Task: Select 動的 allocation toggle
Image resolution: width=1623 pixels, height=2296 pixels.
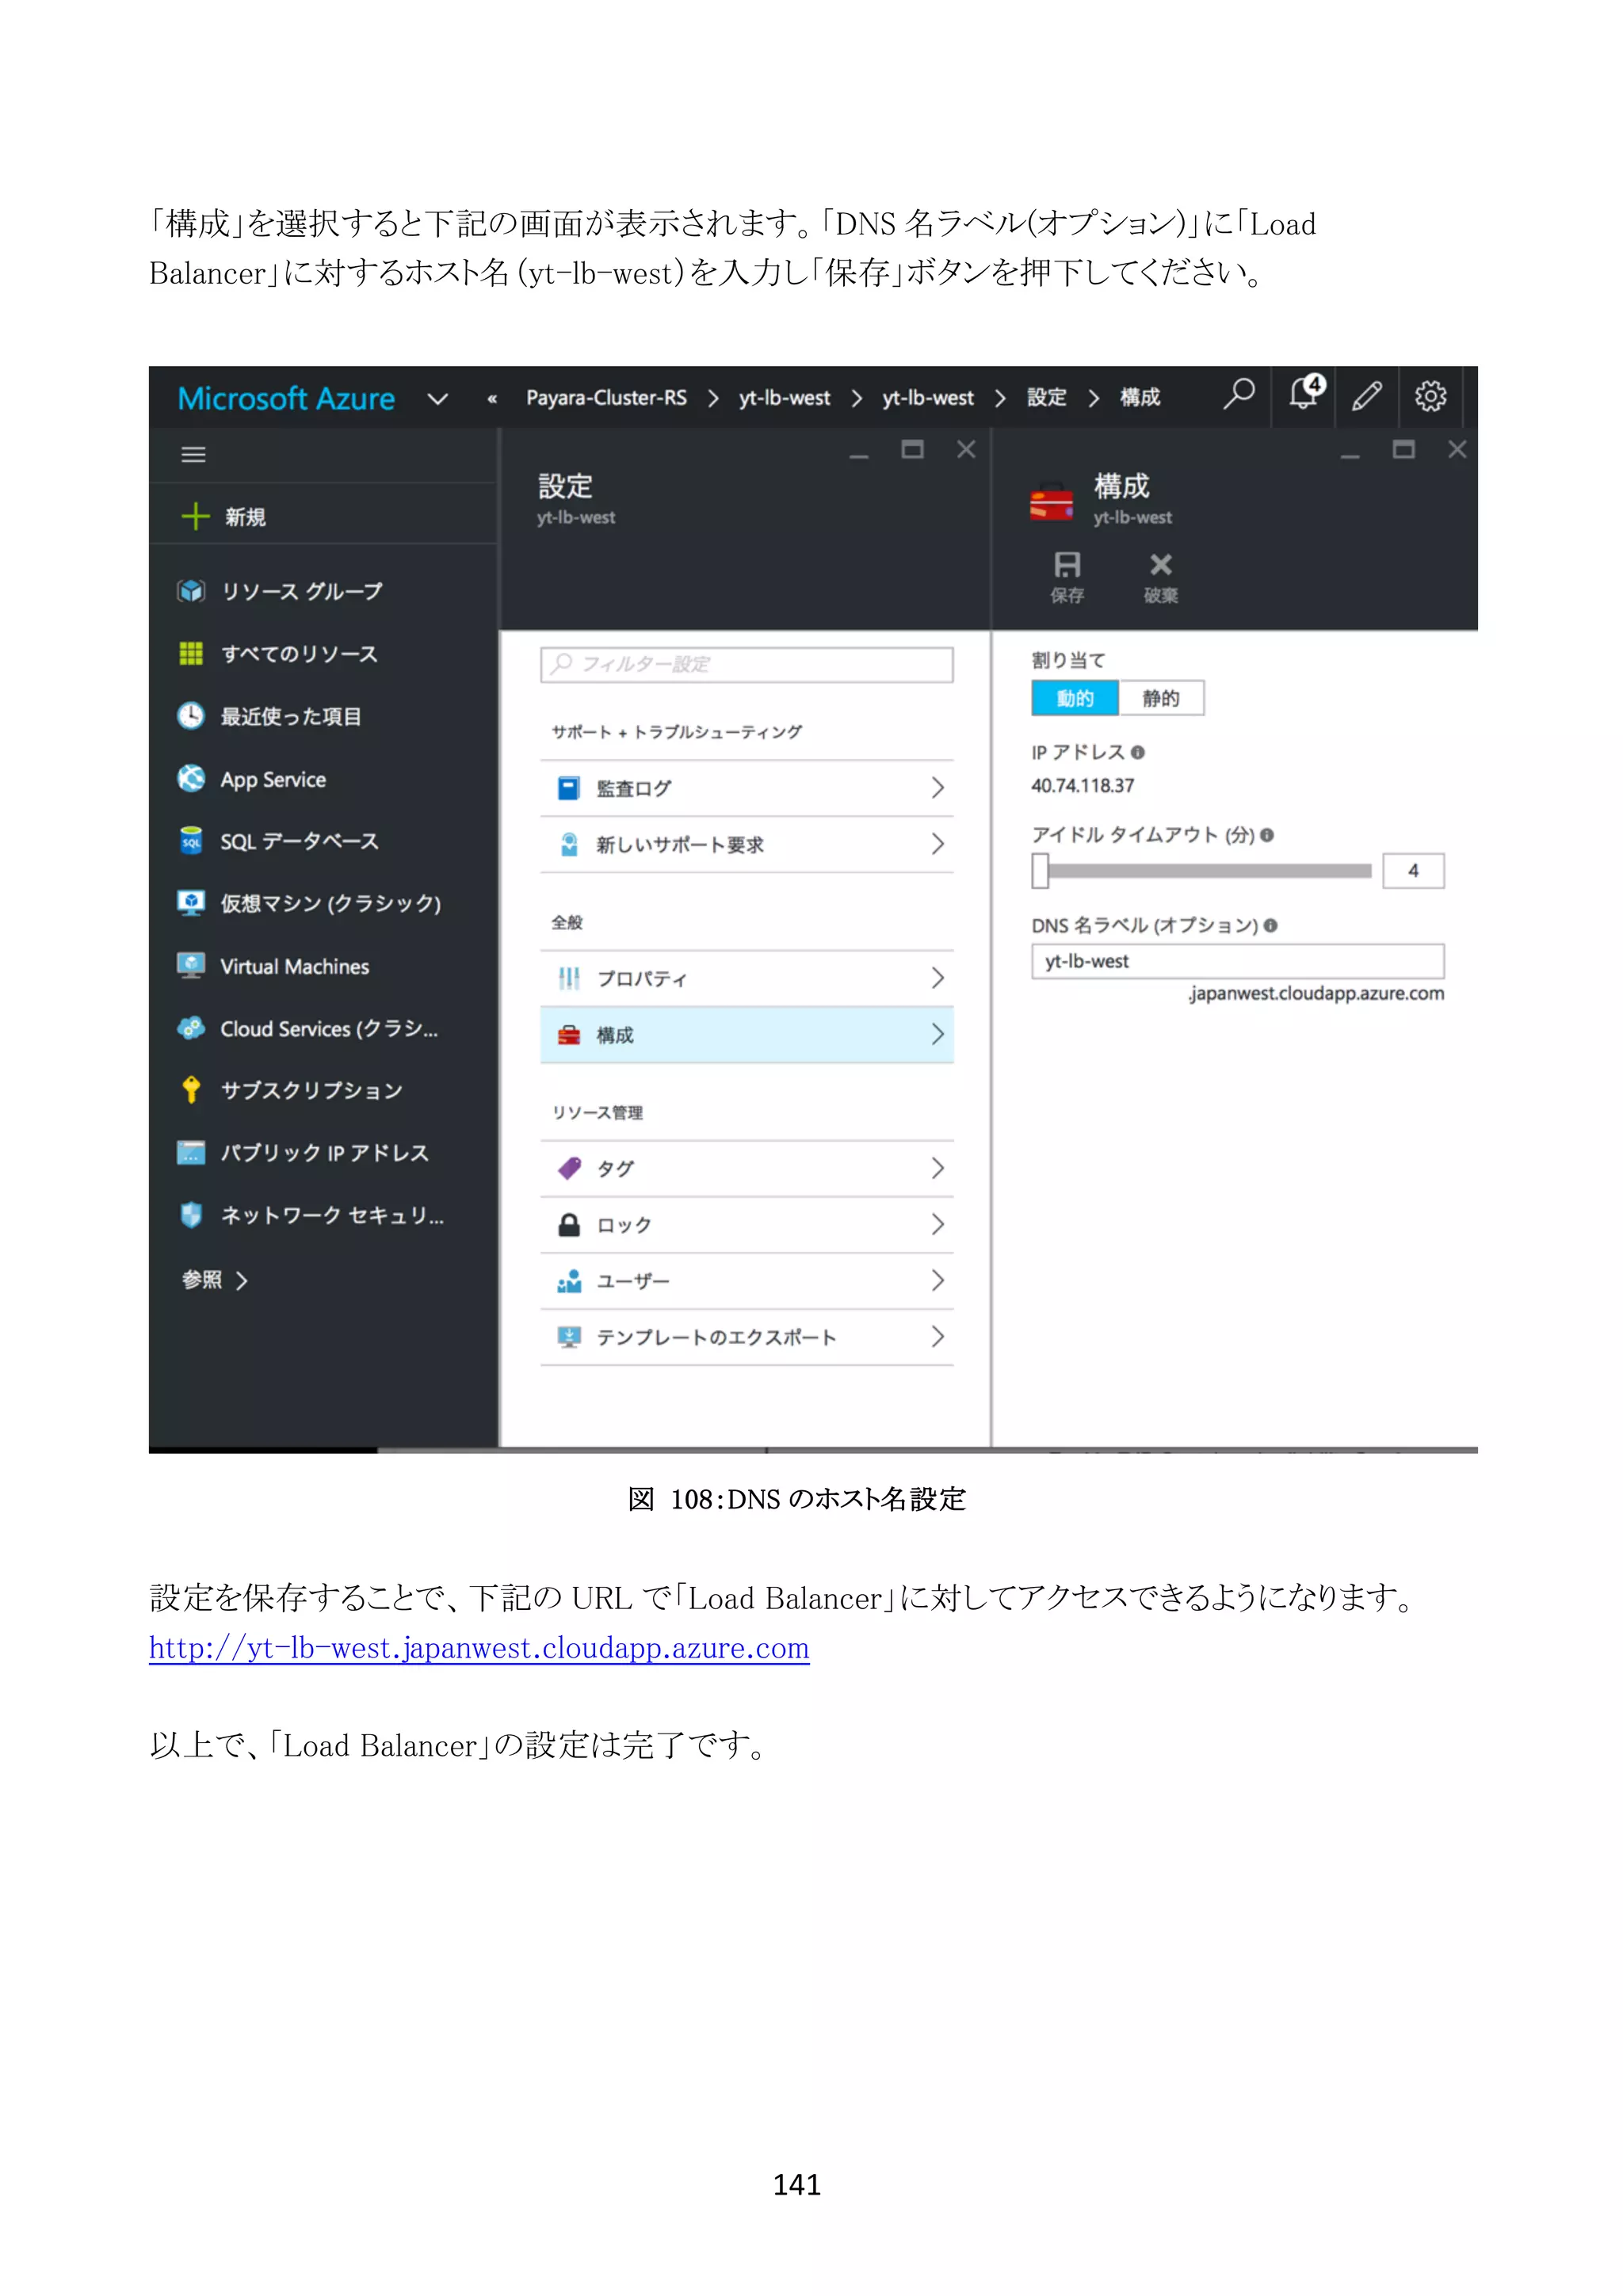Action: tap(1075, 698)
